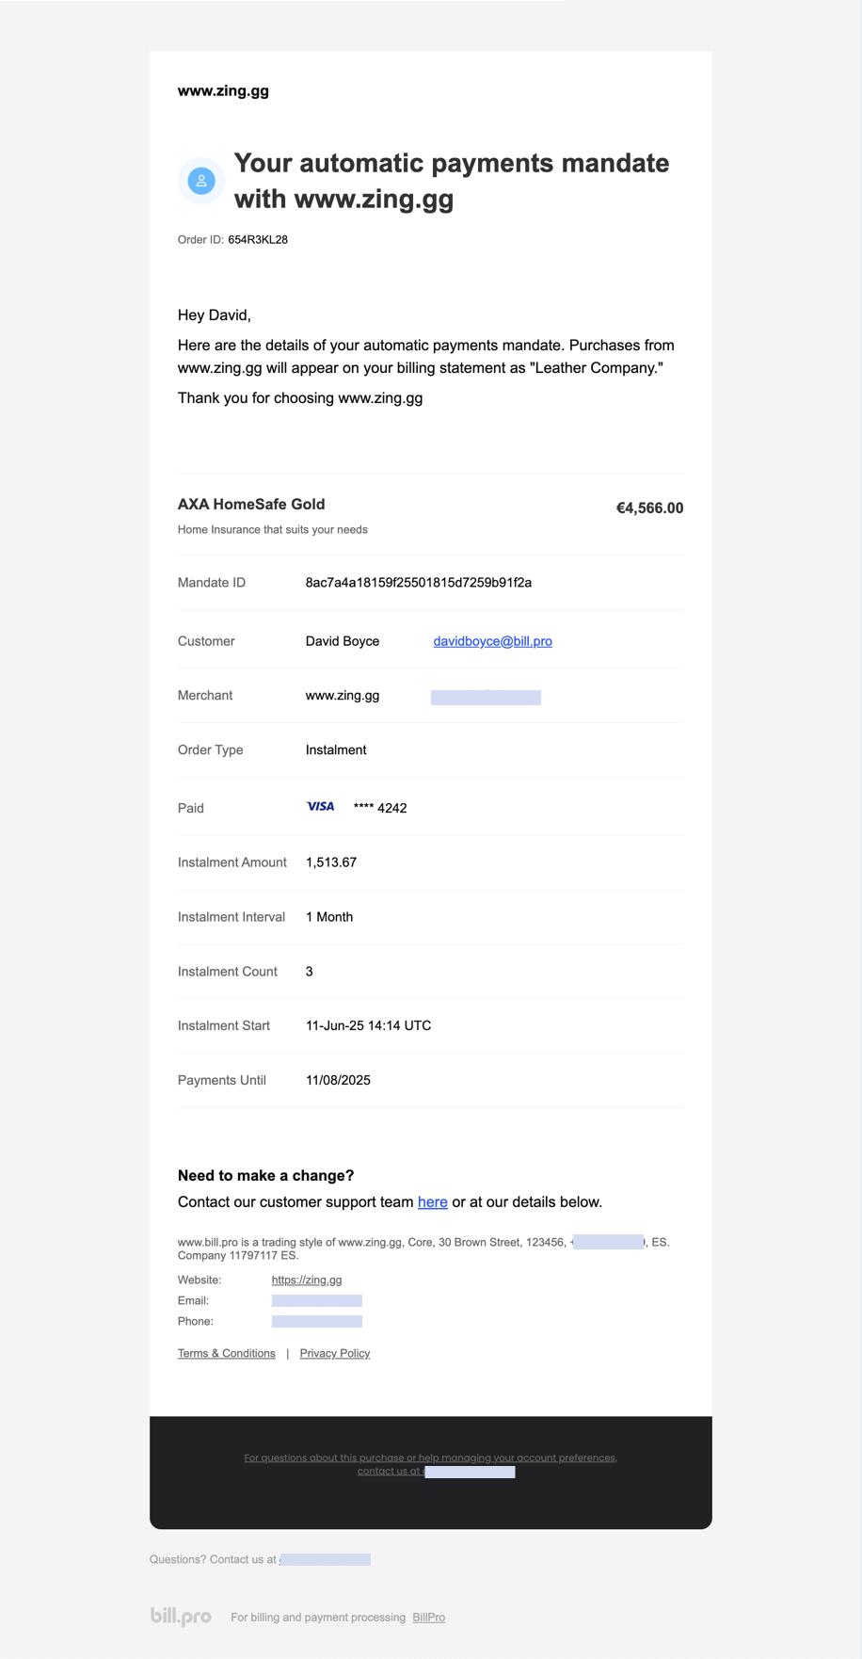862x1659 pixels.
Task: Open the Privacy Policy link
Action: pos(335,1354)
